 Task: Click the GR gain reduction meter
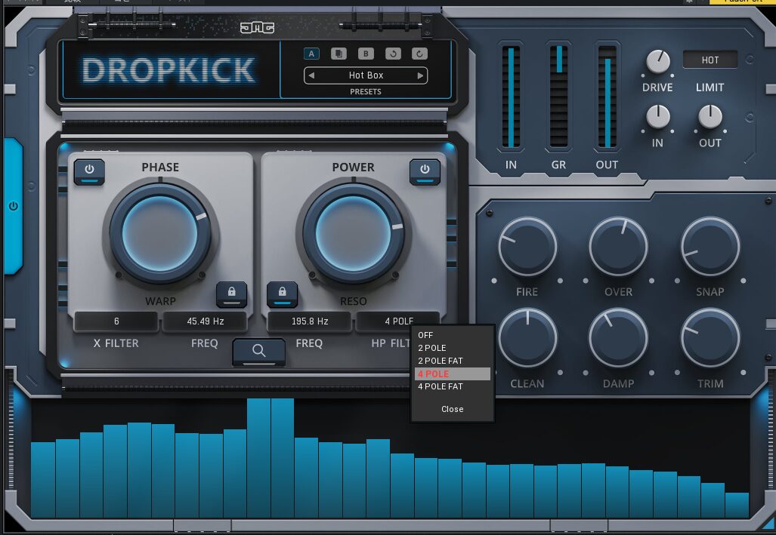[558, 97]
